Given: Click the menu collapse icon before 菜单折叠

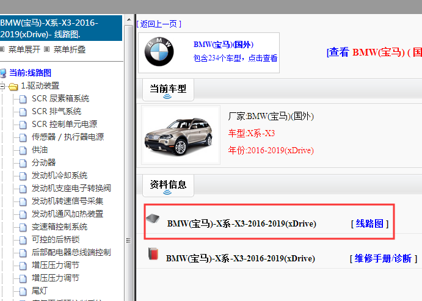Looking at the screenshot, I should click(47, 49).
